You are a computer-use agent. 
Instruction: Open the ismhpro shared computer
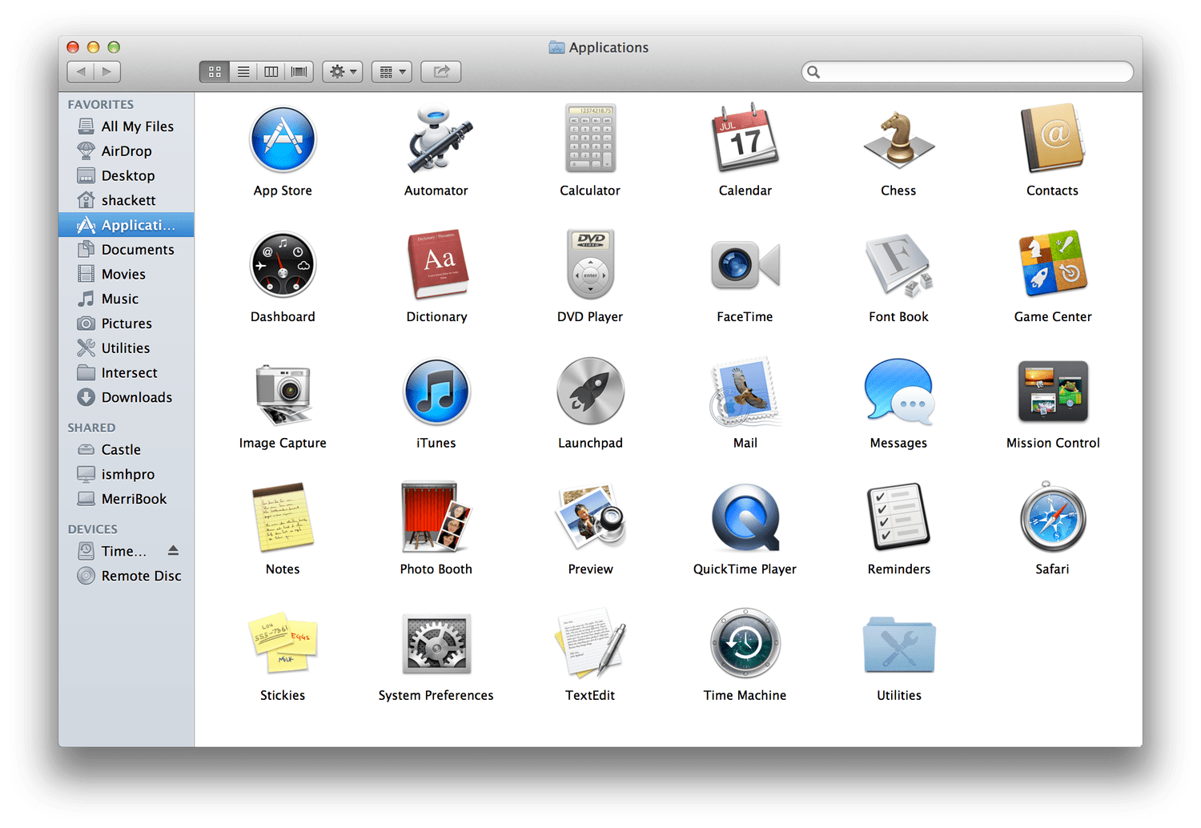[127, 474]
